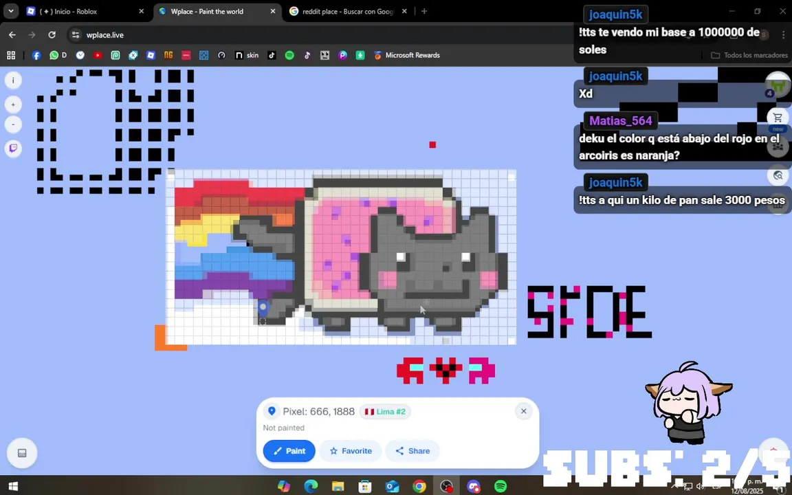Switch to the reddit place Google search tab

point(347,11)
